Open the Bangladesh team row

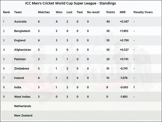click(x=82, y=31)
